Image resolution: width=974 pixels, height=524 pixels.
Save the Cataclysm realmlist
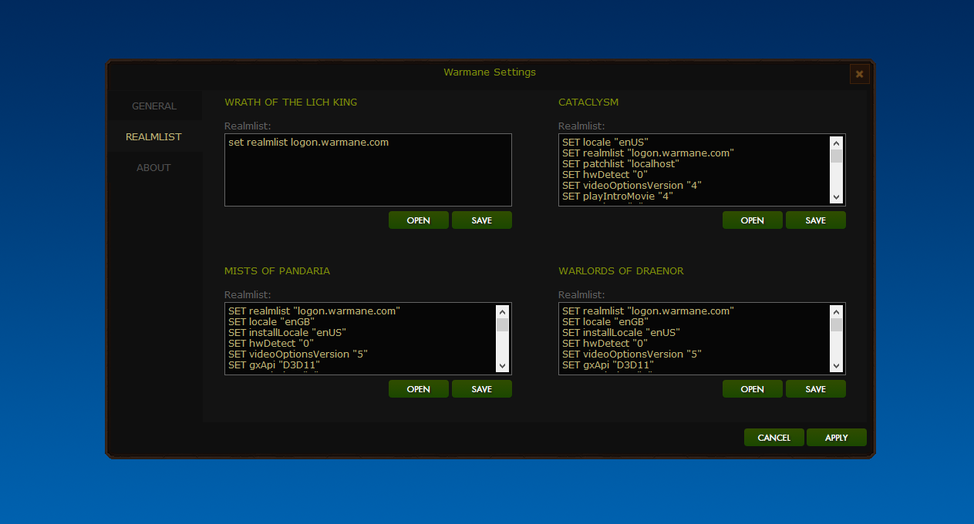[815, 220]
